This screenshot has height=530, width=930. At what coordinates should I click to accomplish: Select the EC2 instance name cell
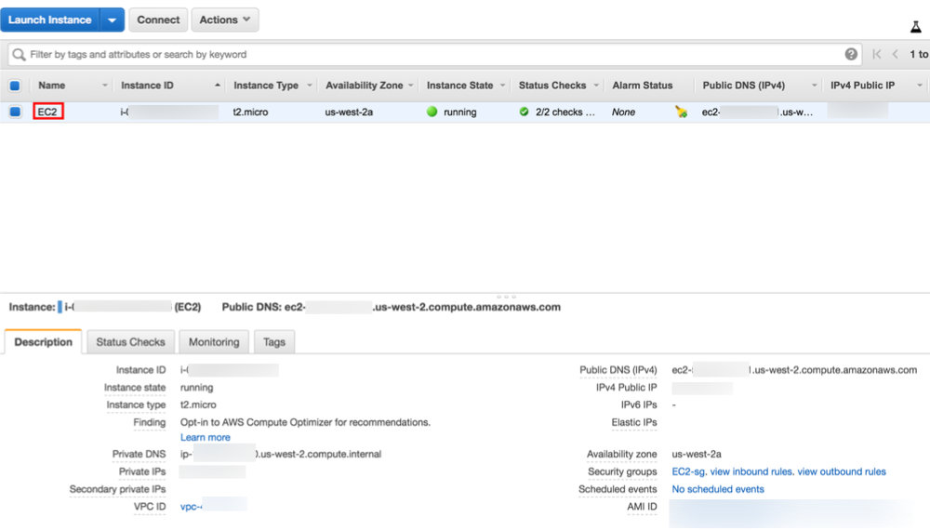(x=48, y=112)
